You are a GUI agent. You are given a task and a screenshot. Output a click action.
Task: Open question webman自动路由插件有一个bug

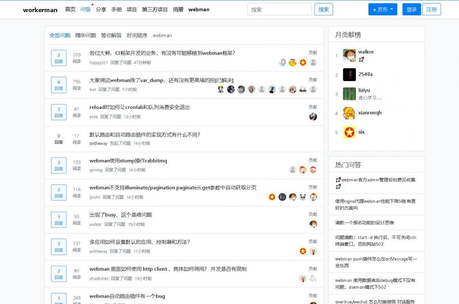pyautogui.click(x=127, y=296)
